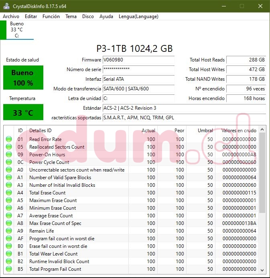The image size is (270, 278).
Task: Open the Tema menu
Action: coord(71,16)
